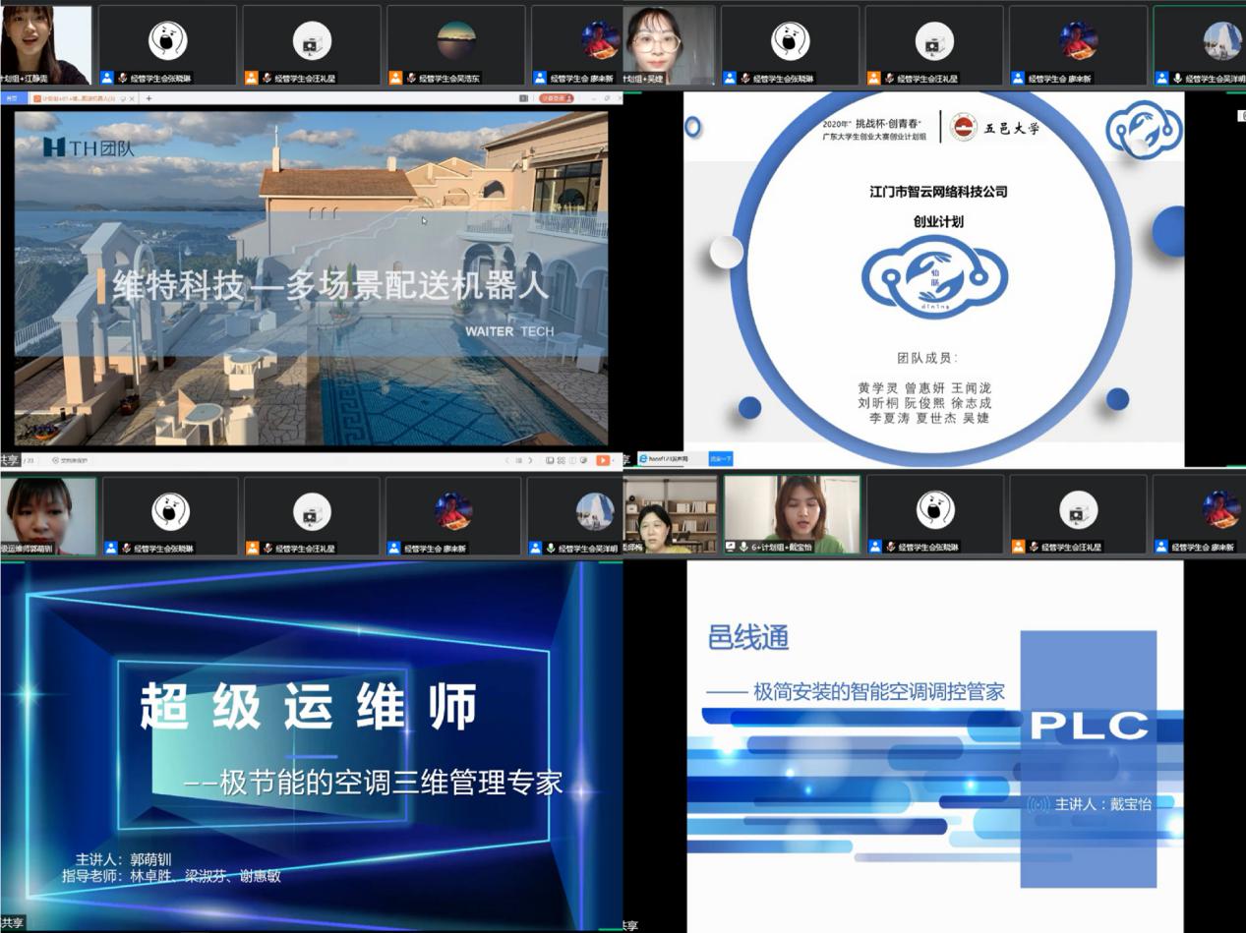
Task: Switch to normal view icon in status bar
Action: (547, 460)
